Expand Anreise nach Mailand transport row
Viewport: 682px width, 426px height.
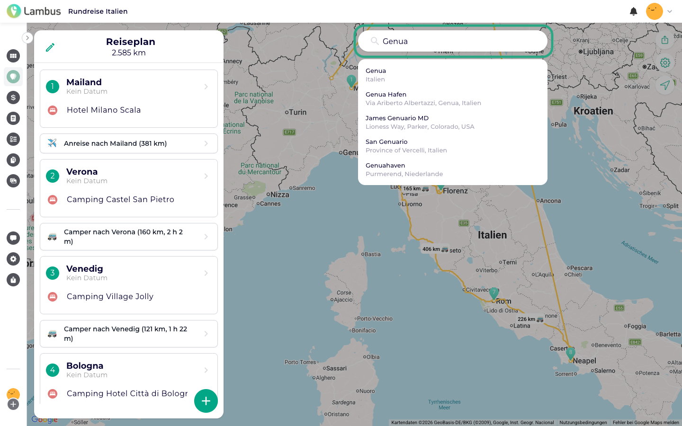tap(129, 143)
